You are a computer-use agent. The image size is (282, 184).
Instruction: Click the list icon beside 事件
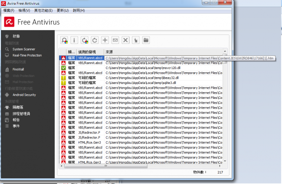pyautogui.click(x=7, y=126)
